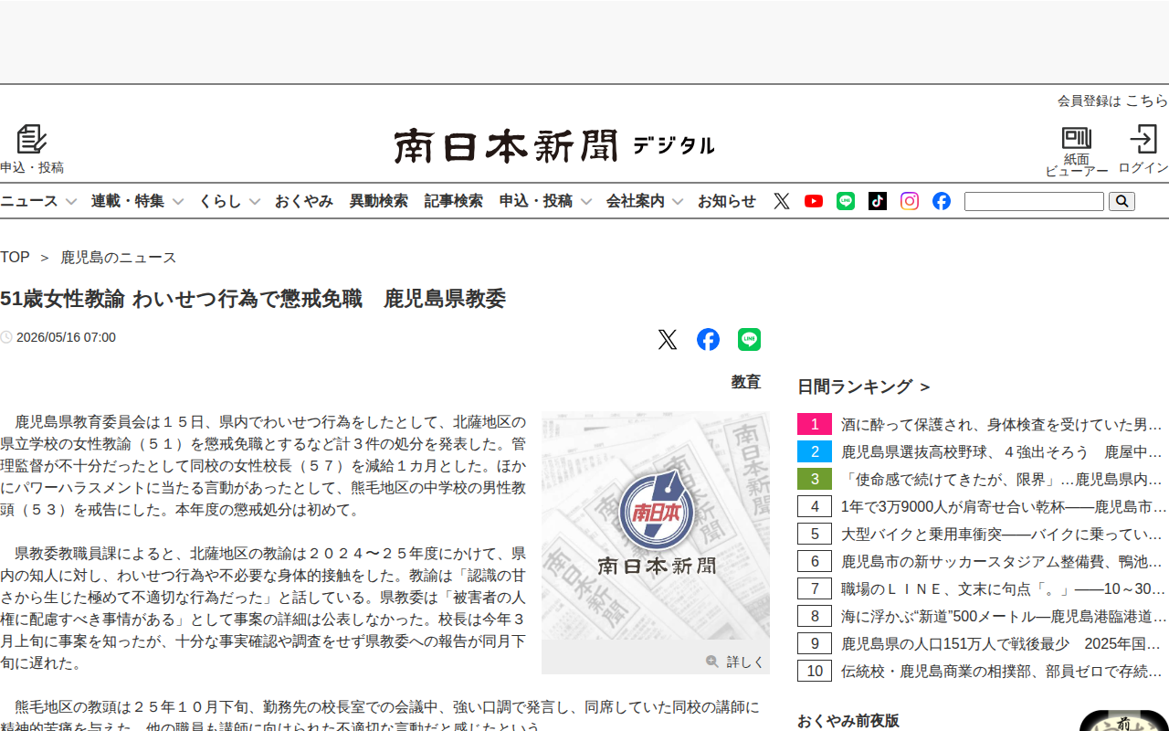The width and height of the screenshot is (1169, 731).
Task: Open ranking 7 article 職場のLINE
Action: tap(1004, 588)
